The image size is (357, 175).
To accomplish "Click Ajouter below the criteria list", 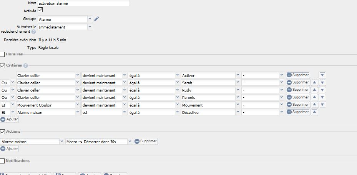I will coord(10,120).
